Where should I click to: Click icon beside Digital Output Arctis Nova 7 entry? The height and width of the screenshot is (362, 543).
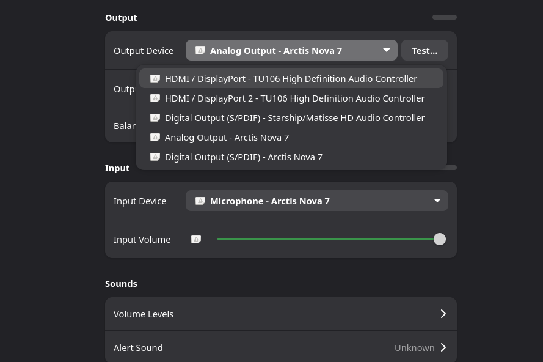point(155,157)
